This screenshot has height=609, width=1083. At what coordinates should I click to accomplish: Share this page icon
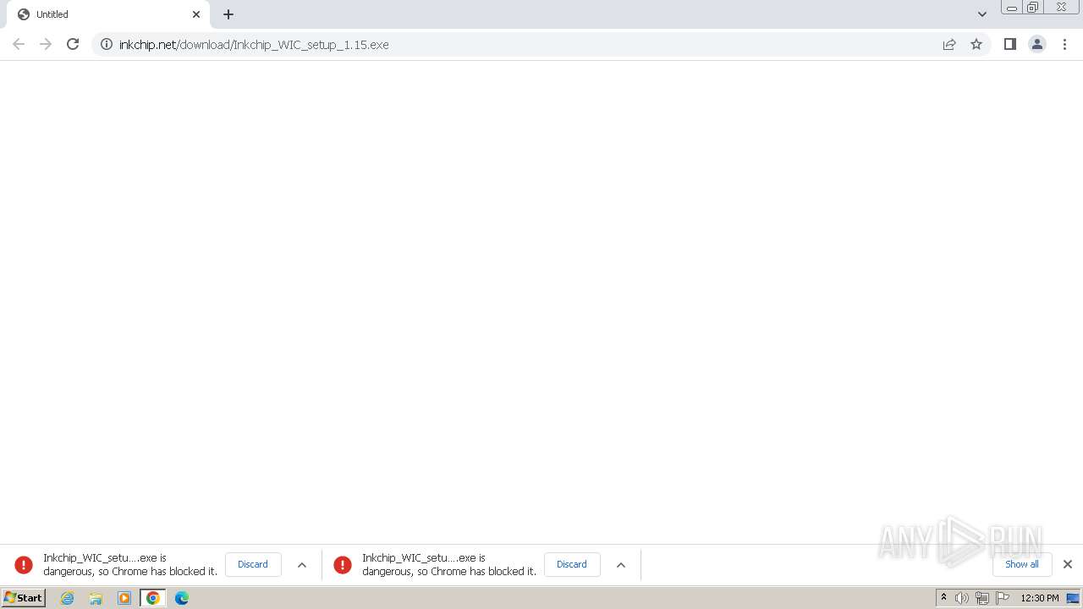tap(949, 44)
